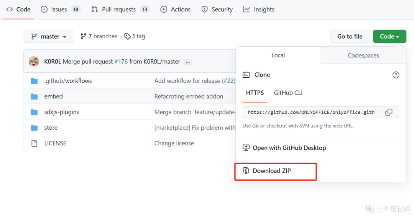Select the GitHub CLI clone option
Viewport: 414px width, 217px height.
[x=288, y=93]
